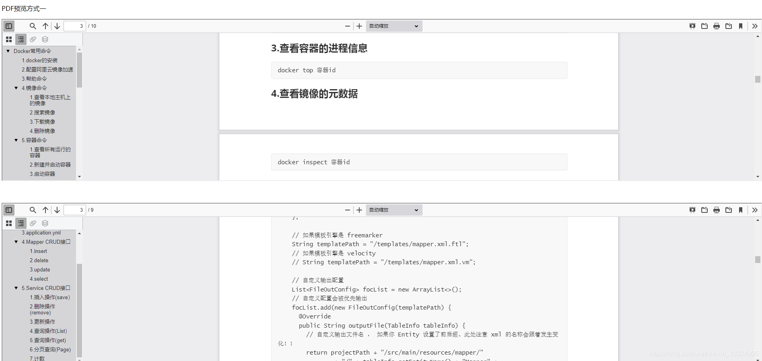
Task: Open the zoom level dropdown in bottom viewer
Action: [x=394, y=210]
